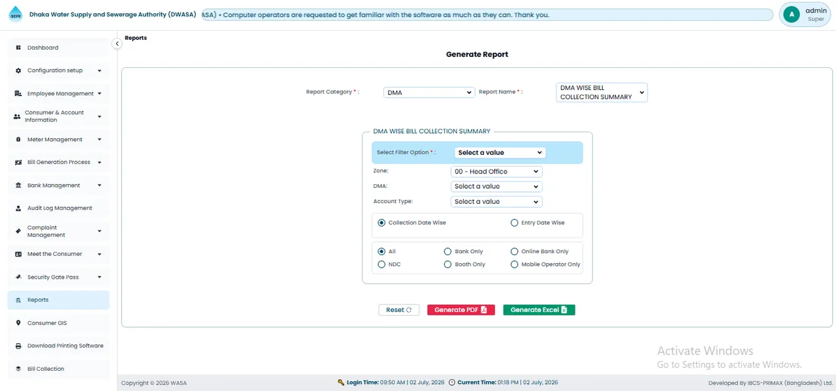Click the Complaint Management icon
836x391 pixels.
tap(18, 231)
